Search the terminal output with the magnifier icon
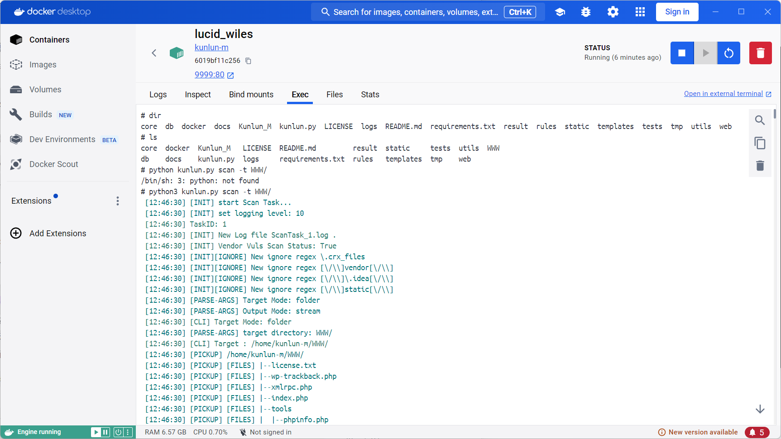The width and height of the screenshot is (781, 439). click(760, 120)
